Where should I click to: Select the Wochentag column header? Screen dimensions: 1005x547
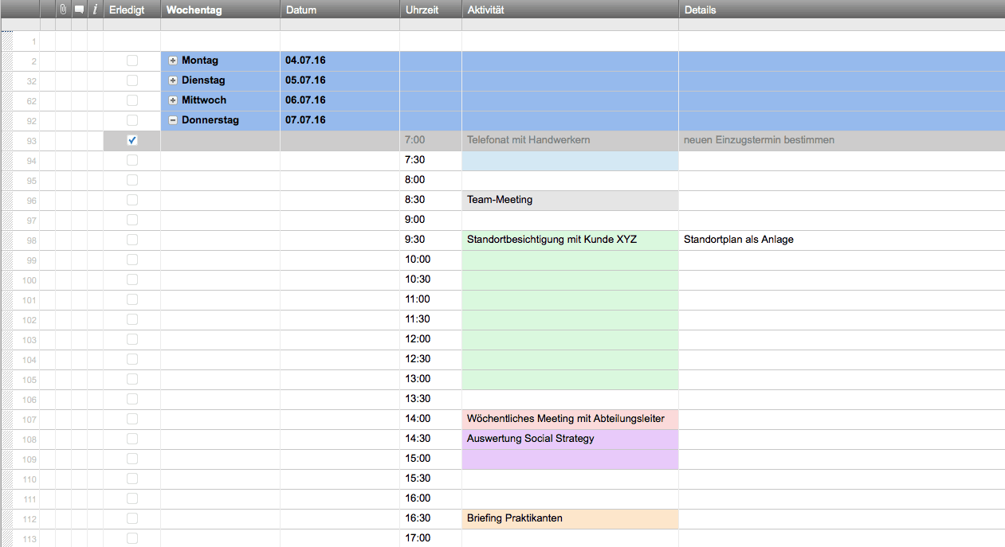[220, 10]
